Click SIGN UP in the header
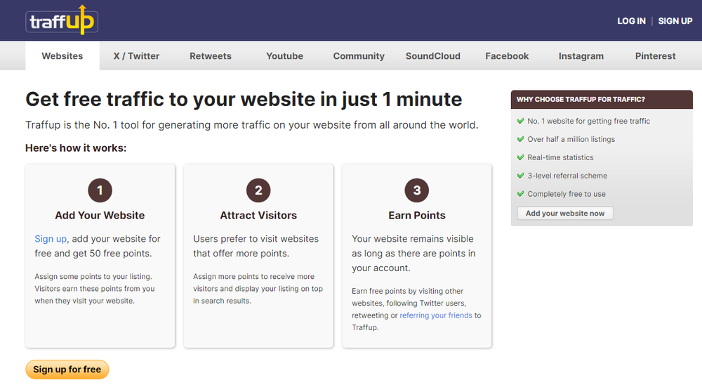Viewport: 702px width, 385px height. pyautogui.click(x=675, y=21)
